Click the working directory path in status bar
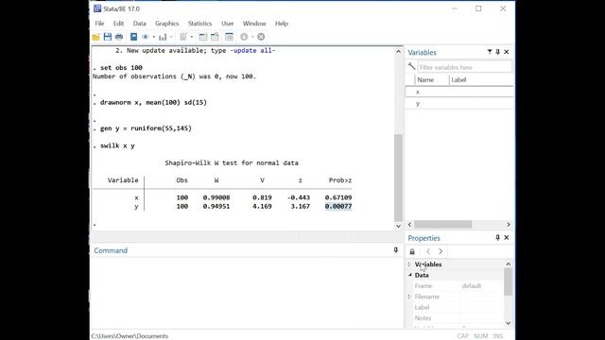The height and width of the screenshot is (340, 605). (130, 336)
